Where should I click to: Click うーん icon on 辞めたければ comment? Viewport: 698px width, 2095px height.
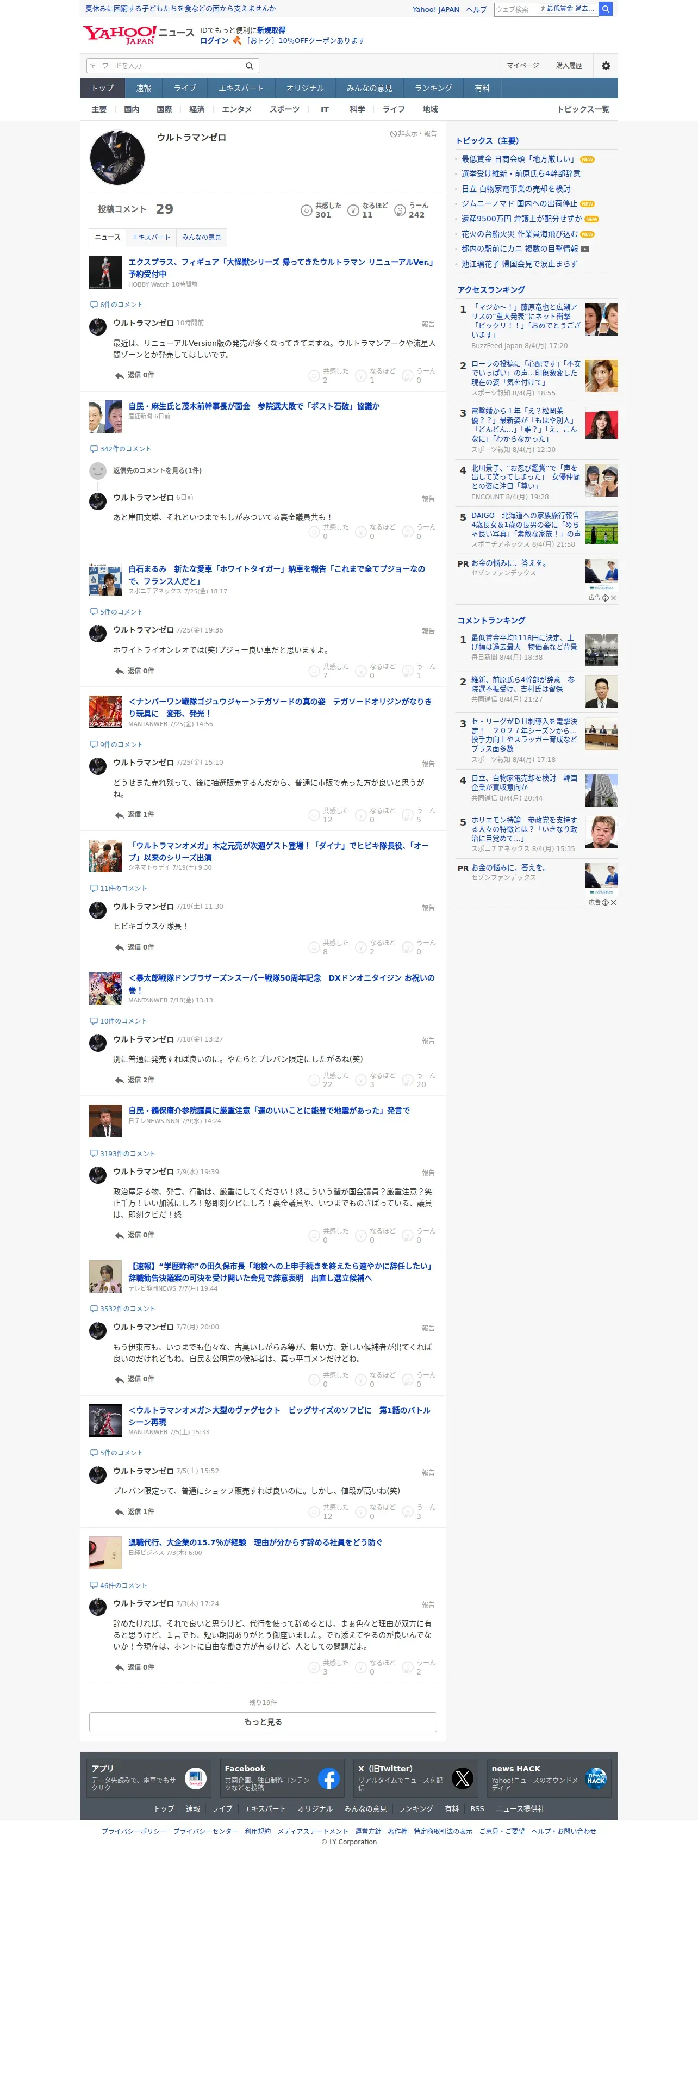point(408,1667)
